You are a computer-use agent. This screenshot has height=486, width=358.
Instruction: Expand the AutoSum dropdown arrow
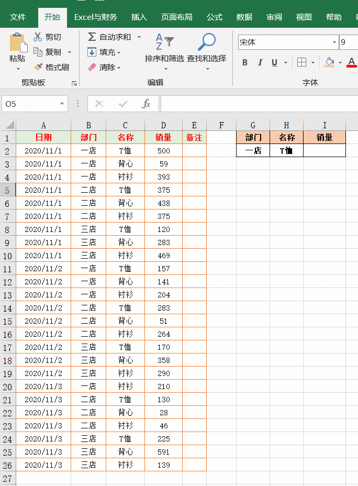click(139, 37)
